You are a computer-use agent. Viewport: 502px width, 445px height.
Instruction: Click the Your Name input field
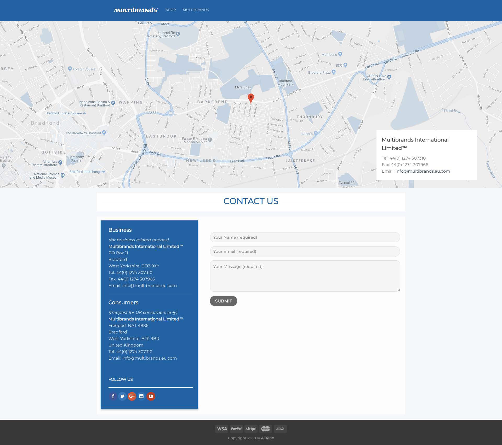coord(304,237)
